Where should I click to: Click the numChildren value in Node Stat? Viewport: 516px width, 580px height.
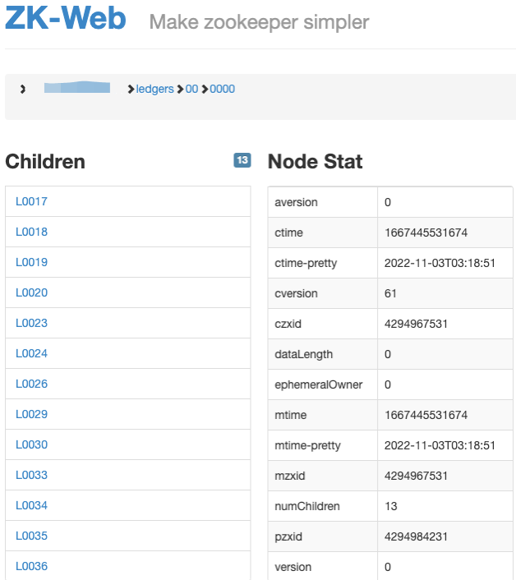tap(391, 506)
